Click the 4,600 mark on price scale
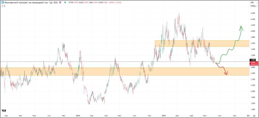The width and height of the screenshot is (259, 118). click(253, 13)
